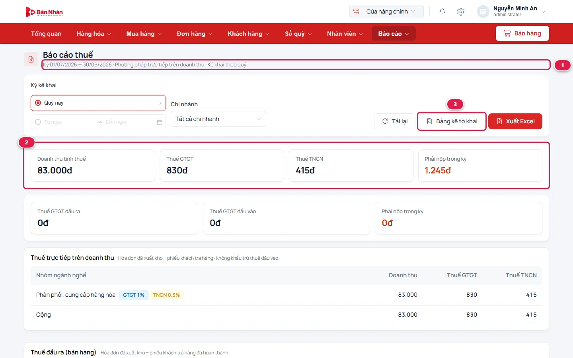Click the 'Cộng' total row label
The image size is (573, 358).
[43, 315]
